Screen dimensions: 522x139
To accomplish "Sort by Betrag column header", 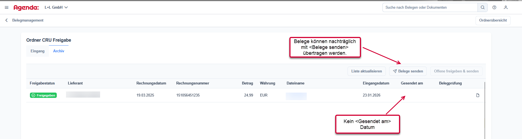I will [x=247, y=83].
